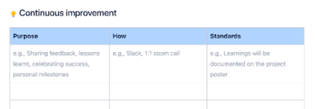Click the empty third-row Purpose cell

click(x=59, y=105)
